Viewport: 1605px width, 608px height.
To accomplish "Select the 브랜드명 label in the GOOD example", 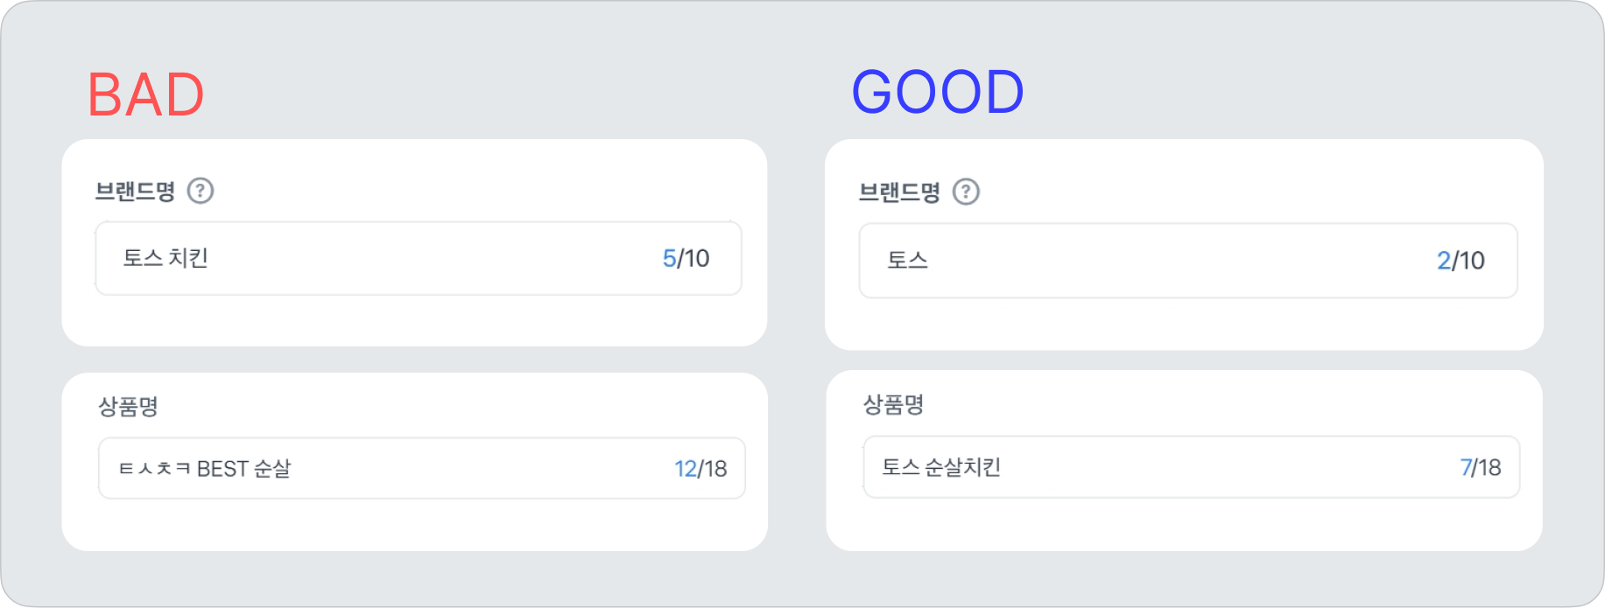I will tap(899, 192).
